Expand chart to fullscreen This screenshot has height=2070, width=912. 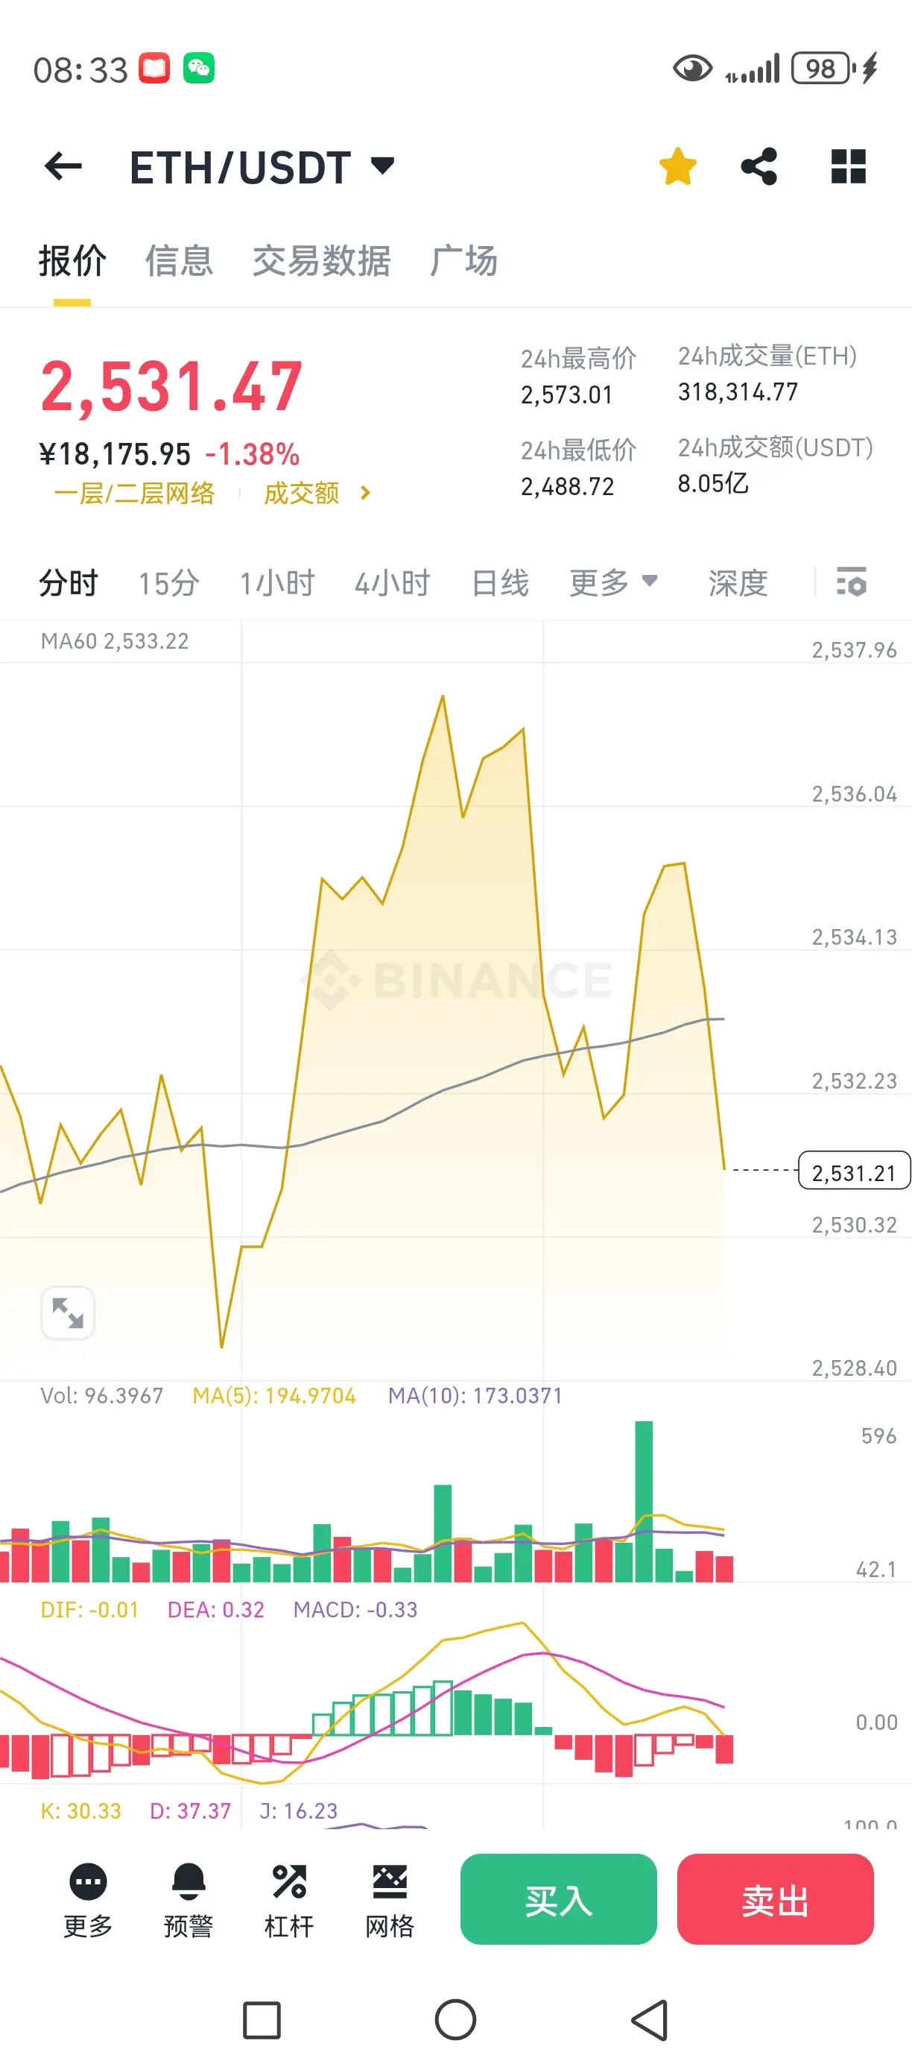tap(68, 1313)
